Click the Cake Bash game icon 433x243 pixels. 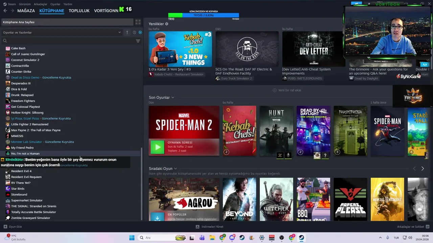click(8, 48)
